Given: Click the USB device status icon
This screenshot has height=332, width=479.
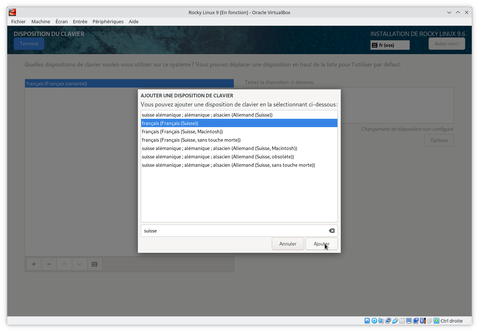Looking at the screenshot, I should [395, 321].
